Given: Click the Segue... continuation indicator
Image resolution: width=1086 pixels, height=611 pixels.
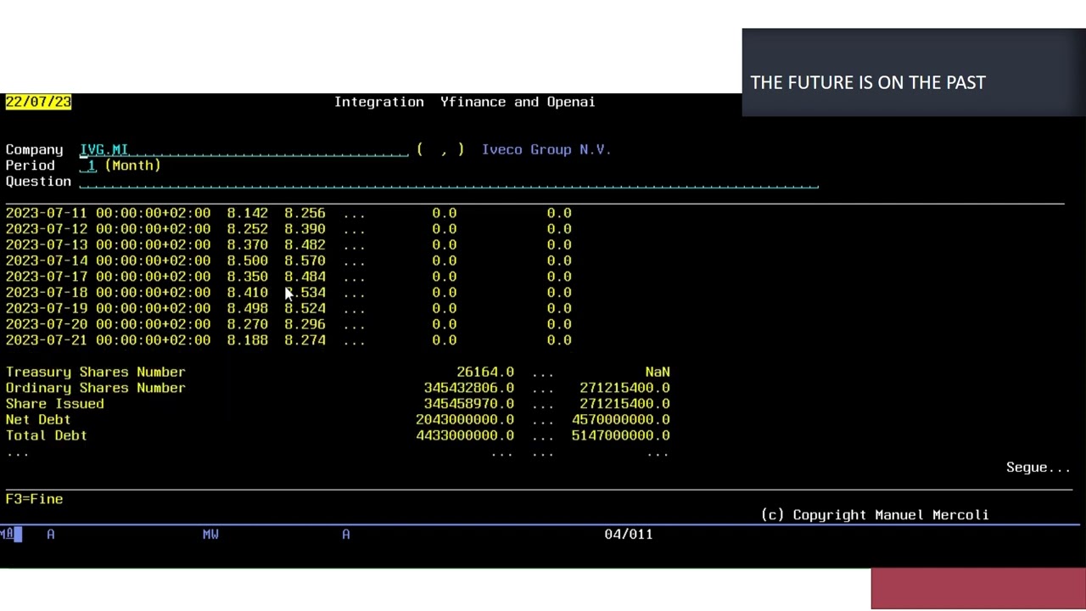Looking at the screenshot, I should pos(1038,468).
